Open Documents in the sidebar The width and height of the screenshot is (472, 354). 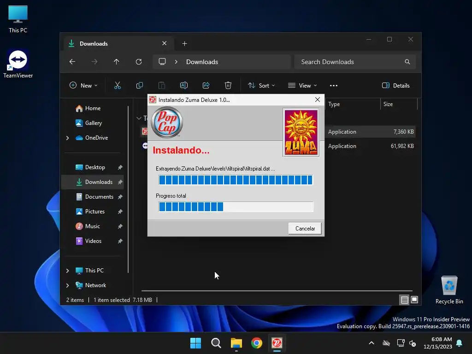(99, 196)
